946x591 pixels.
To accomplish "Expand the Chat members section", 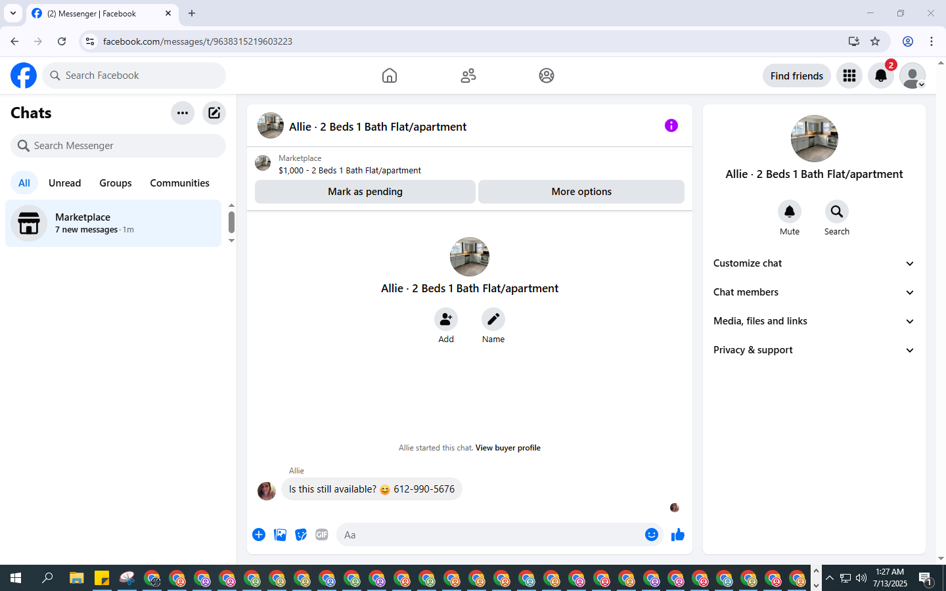I will point(814,292).
